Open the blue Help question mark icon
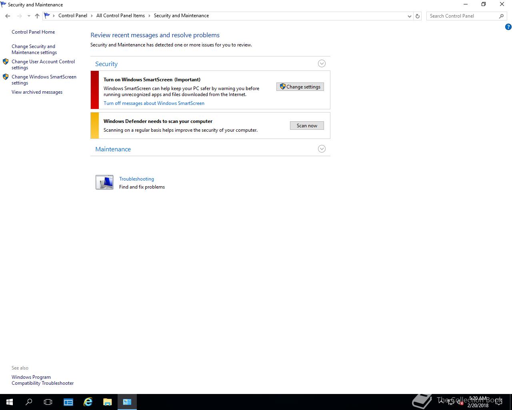This screenshot has width=512, height=410. (508, 27)
